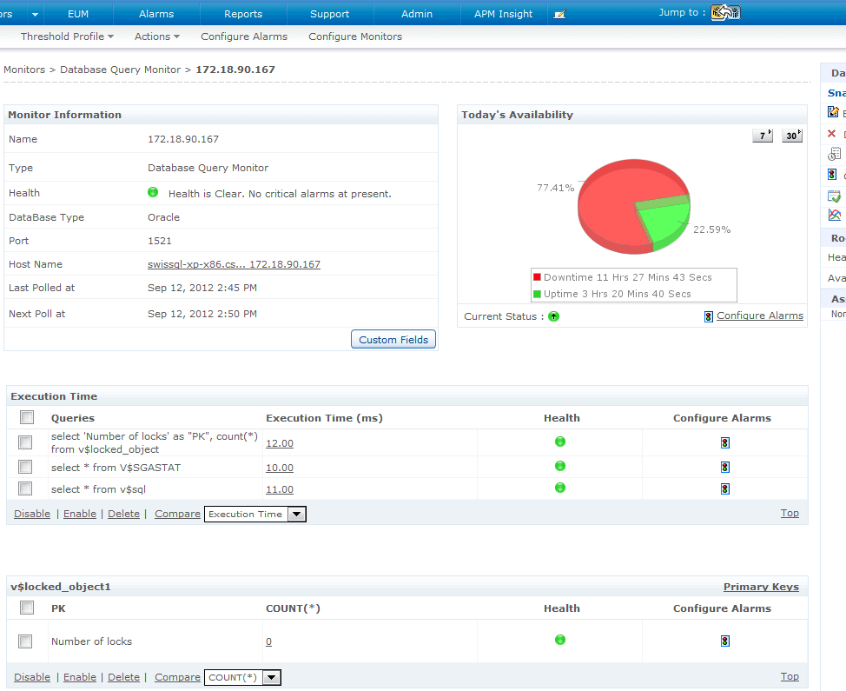This screenshot has width=846, height=691.
Task: Click the Current Status green up-arrow icon
Action: coord(553,316)
